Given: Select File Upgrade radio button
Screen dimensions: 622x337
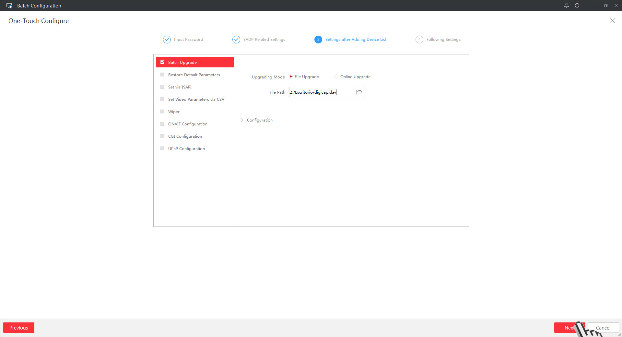Looking at the screenshot, I should coord(291,77).
